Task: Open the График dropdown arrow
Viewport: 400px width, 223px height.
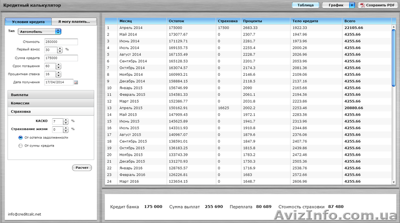Action: pos(352,5)
